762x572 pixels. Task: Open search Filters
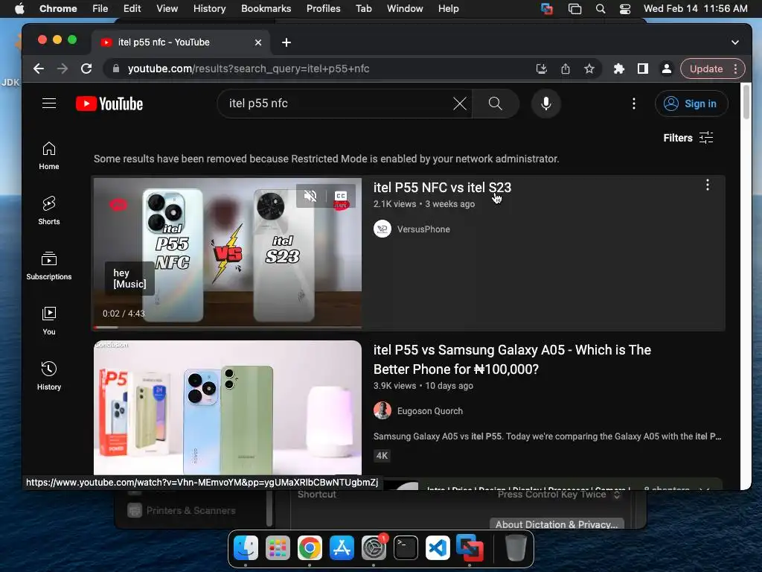pyautogui.click(x=688, y=138)
